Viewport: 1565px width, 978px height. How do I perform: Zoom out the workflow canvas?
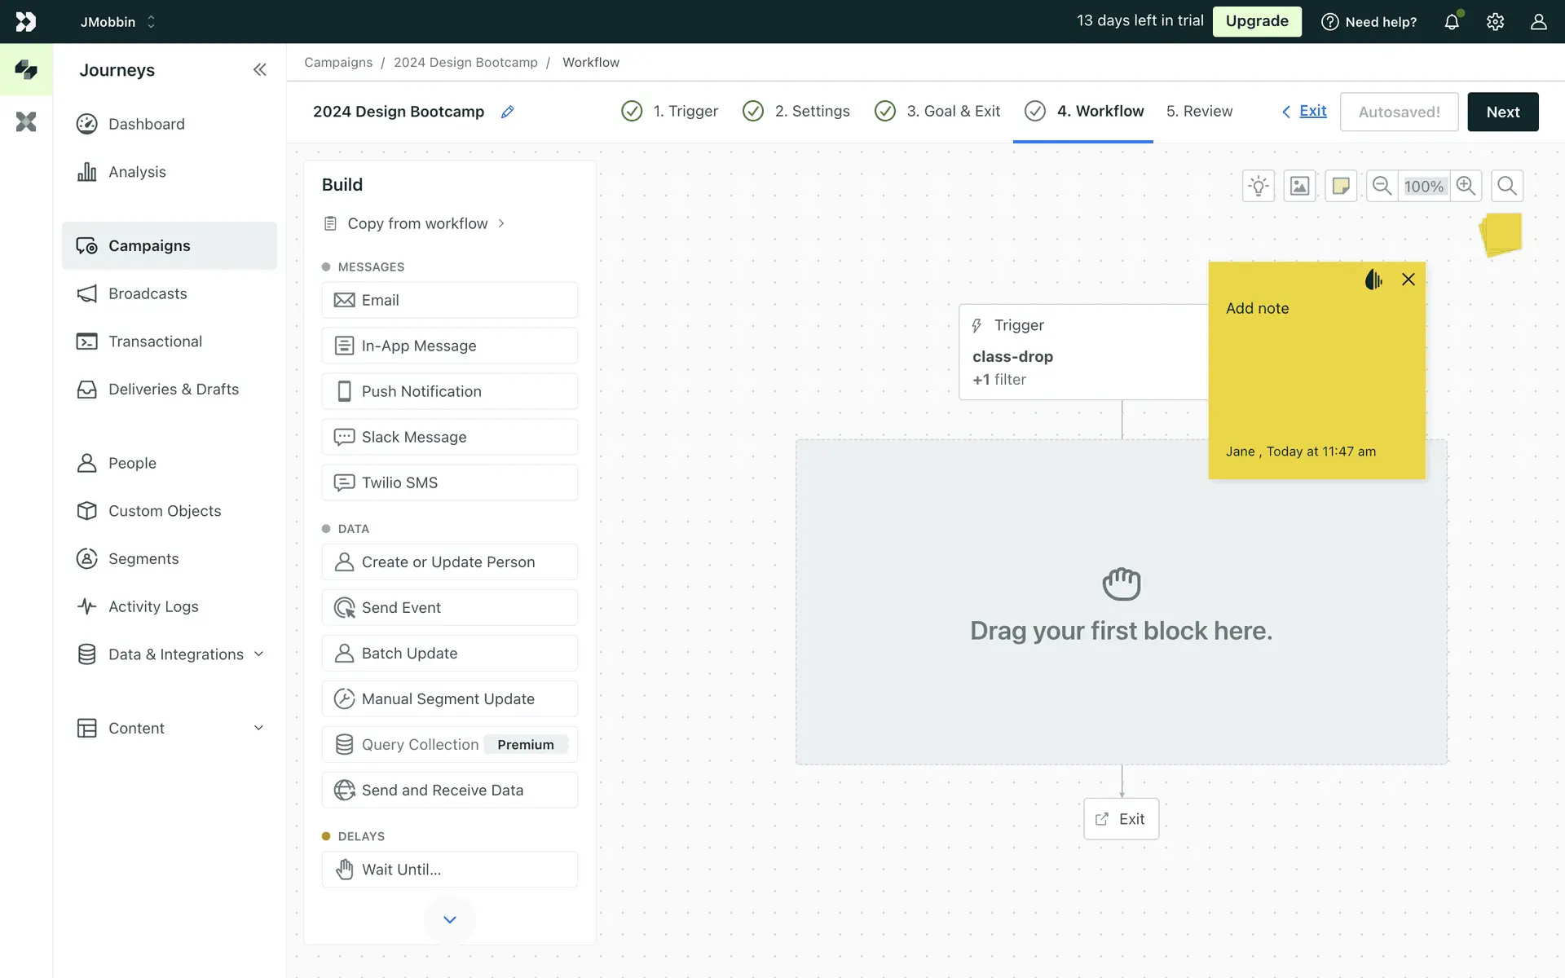[x=1382, y=186]
